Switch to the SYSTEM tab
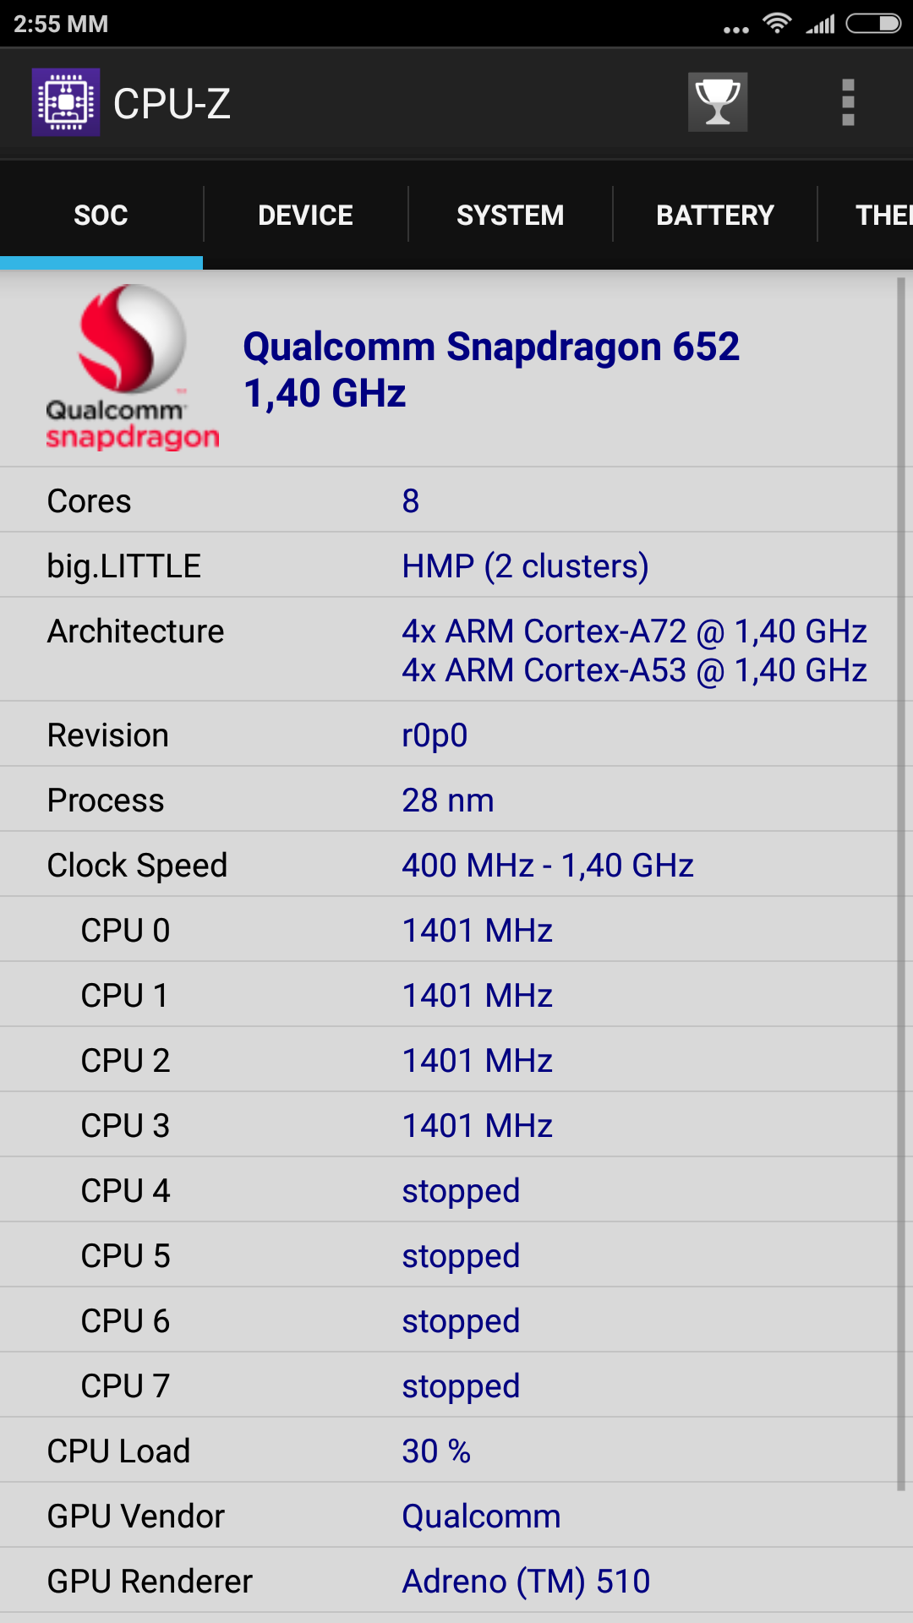The height and width of the screenshot is (1623, 913). (510, 216)
